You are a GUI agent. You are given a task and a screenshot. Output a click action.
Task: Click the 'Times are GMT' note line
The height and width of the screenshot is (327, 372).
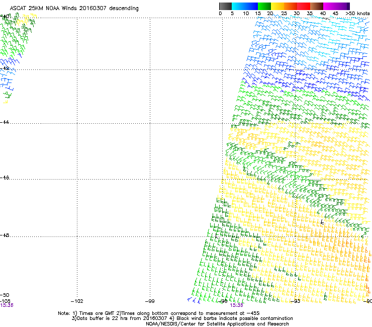(x=159, y=313)
